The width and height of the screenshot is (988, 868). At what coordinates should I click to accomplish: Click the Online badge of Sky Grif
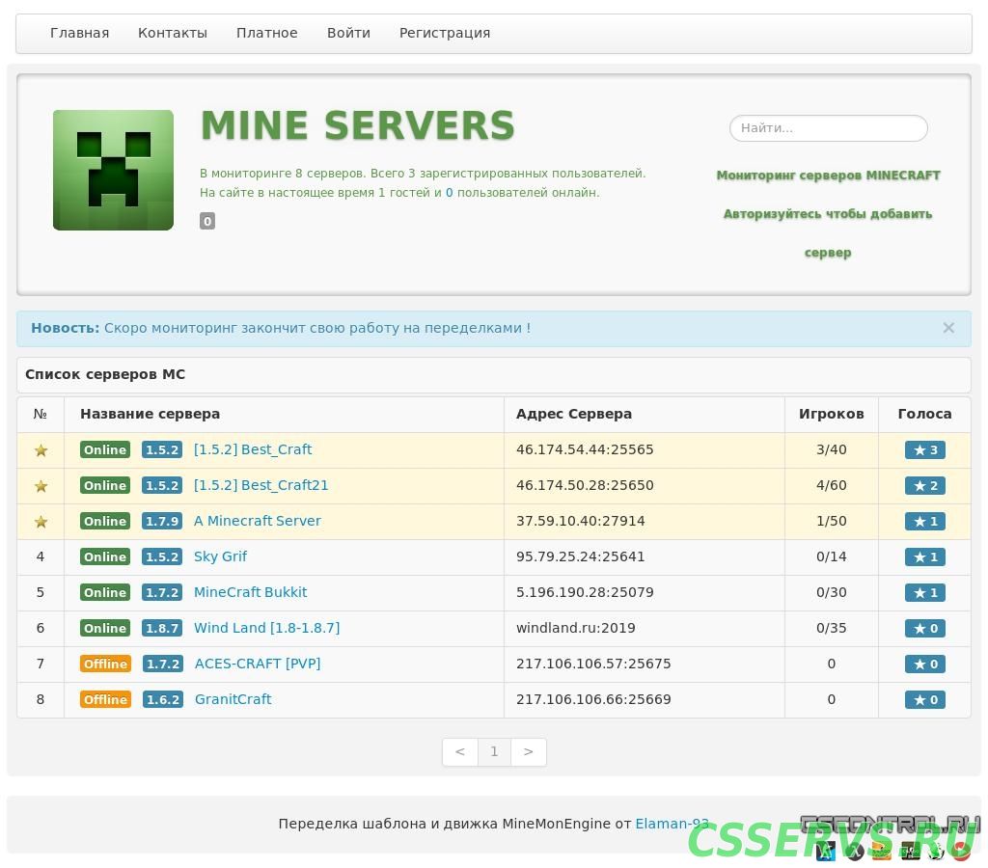coord(105,556)
